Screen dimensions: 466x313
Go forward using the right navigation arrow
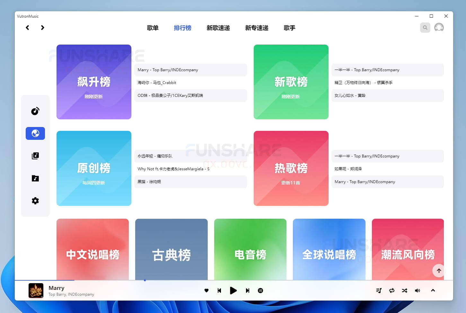pyautogui.click(x=42, y=28)
